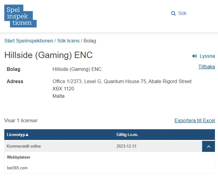Click the Visar 1 licenser count text
The height and width of the screenshot is (176, 218).
[21, 120]
